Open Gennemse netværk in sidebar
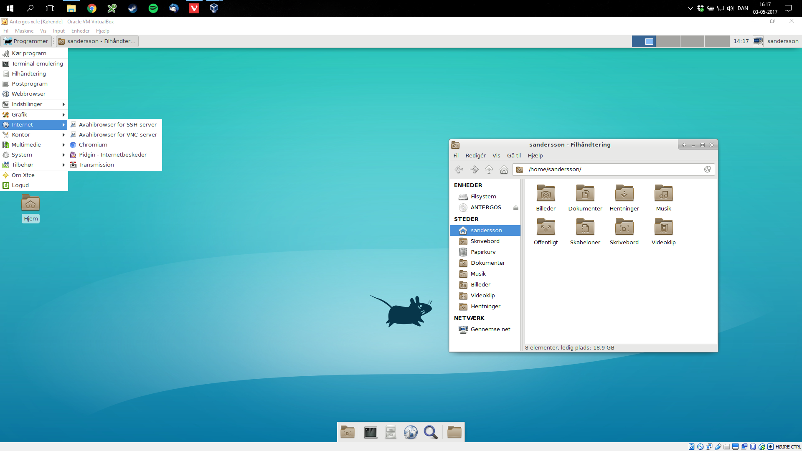This screenshot has height=451, width=802. [485, 329]
